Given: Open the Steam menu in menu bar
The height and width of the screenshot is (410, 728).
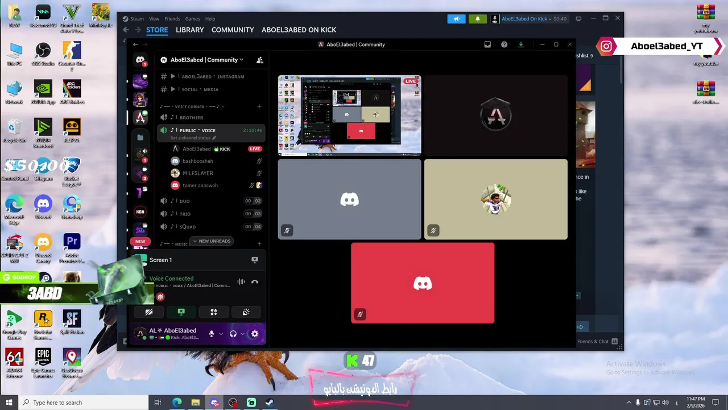Looking at the screenshot, I should [x=137, y=19].
